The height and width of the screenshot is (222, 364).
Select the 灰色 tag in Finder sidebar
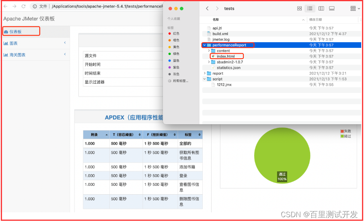pyautogui.click(x=174, y=74)
